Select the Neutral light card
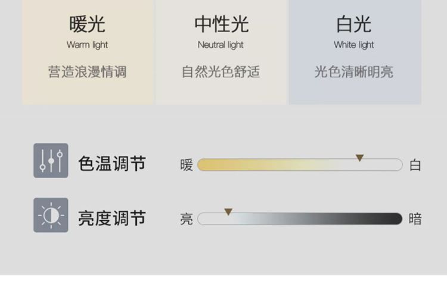447x290 pixels. point(221,51)
